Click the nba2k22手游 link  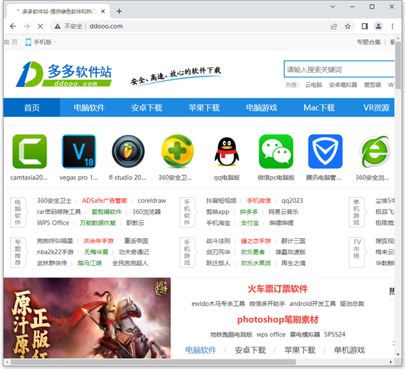point(55,252)
